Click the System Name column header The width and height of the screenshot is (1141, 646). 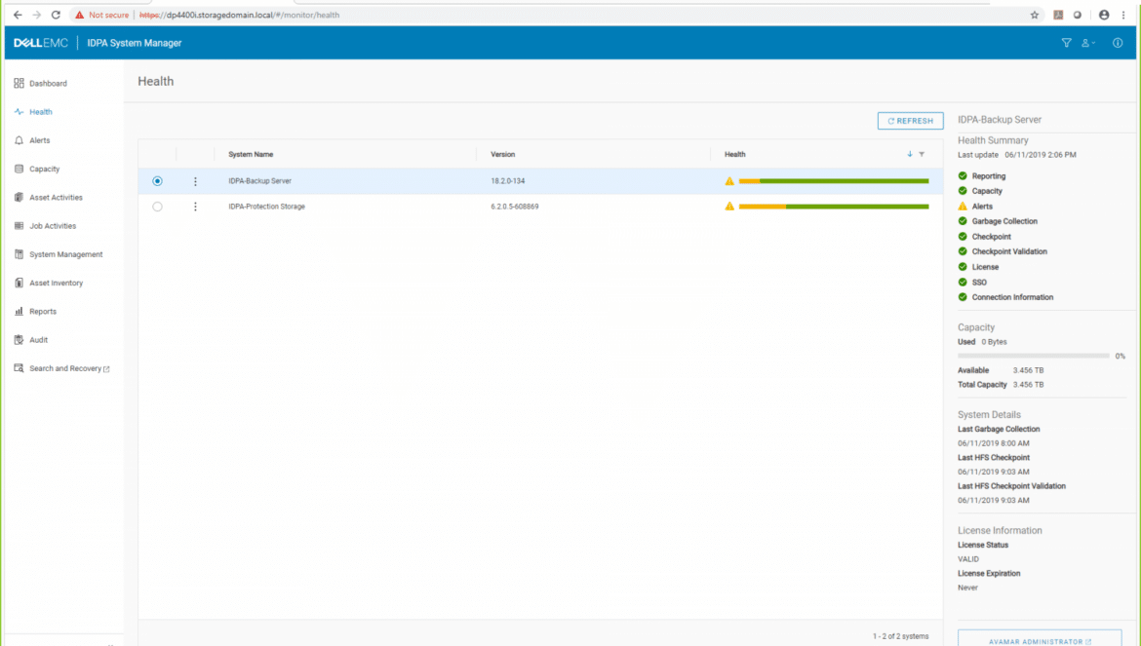(251, 154)
